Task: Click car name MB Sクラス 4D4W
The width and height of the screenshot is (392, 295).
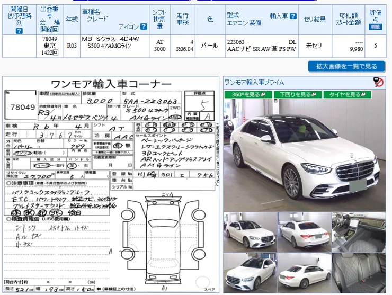Action: pos(111,39)
